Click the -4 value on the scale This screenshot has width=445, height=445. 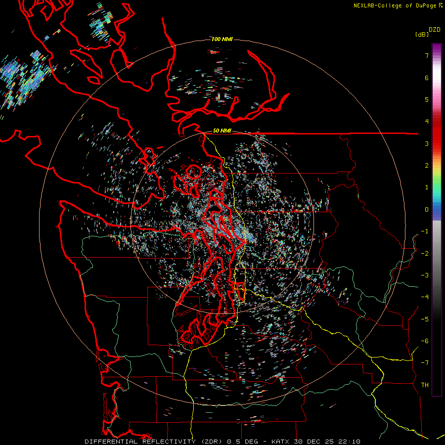tap(425, 297)
